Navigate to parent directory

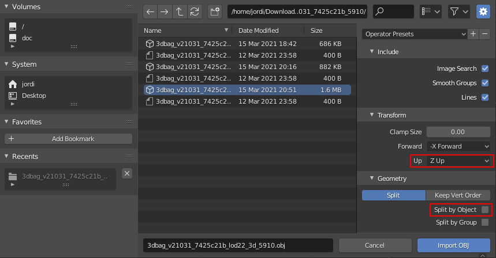click(x=180, y=12)
